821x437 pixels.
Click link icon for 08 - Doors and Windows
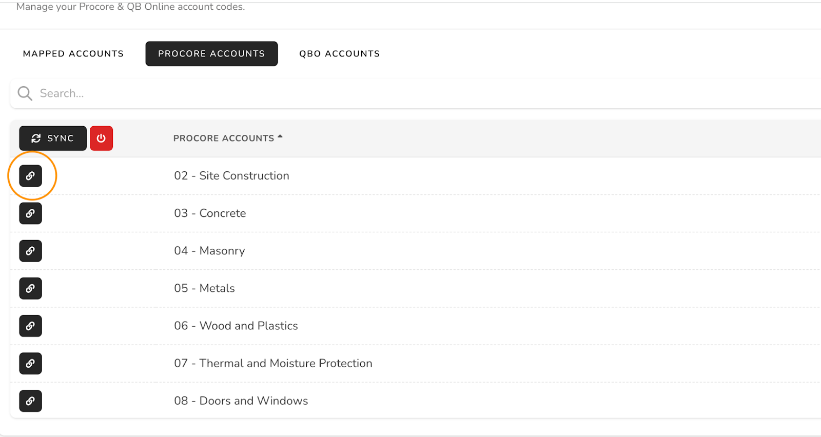tap(30, 401)
